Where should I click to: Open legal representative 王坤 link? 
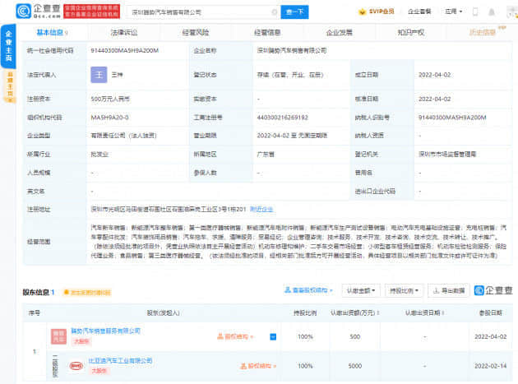(117, 75)
